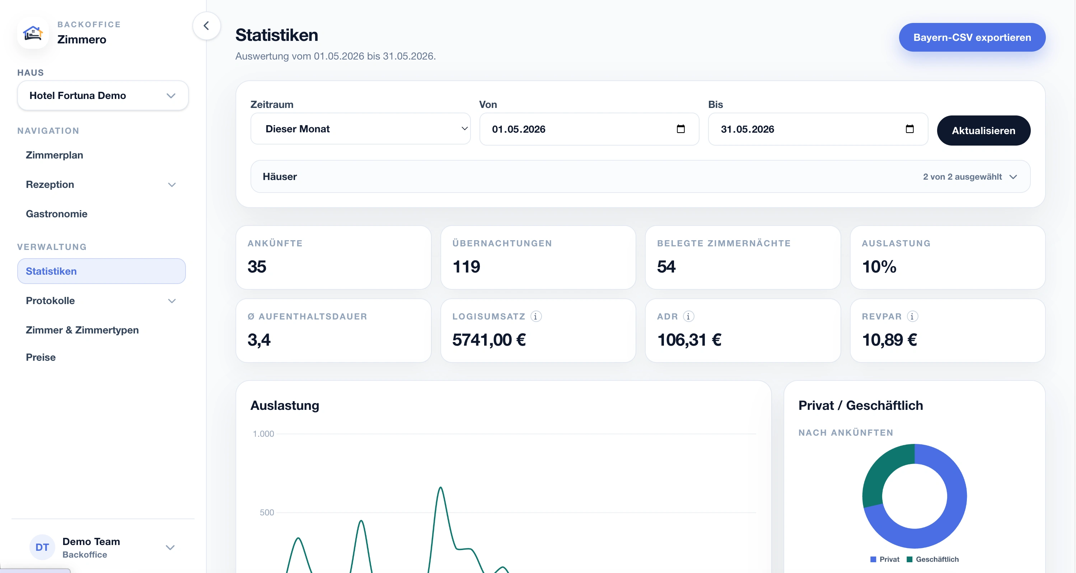Show info for Logisumsatz
Viewport: 1076px width, 573px height.
point(536,316)
